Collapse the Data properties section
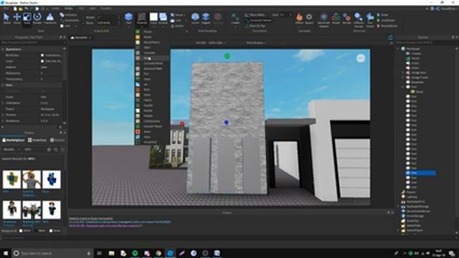Viewport: 459px width, 258px height. 3,85
